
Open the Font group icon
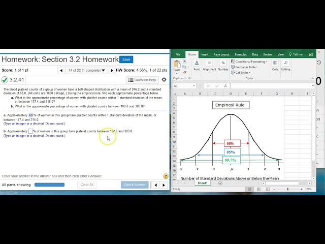pyautogui.click(x=197, y=63)
